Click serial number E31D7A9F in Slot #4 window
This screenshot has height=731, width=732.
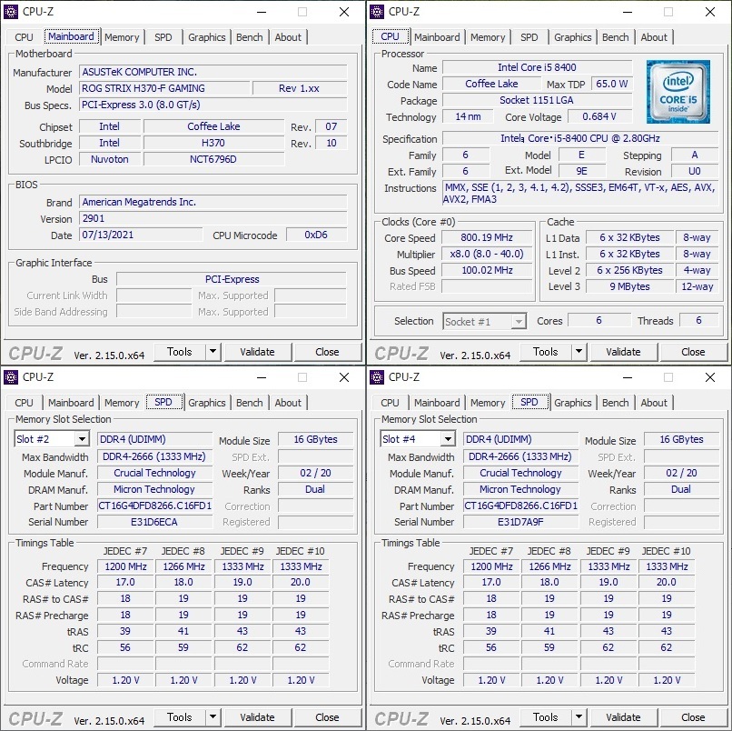tap(520, 522)
